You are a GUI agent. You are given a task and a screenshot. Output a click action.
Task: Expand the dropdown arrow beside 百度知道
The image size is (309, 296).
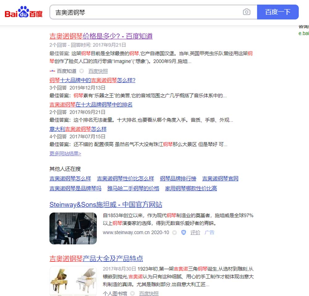coord(82,71)
